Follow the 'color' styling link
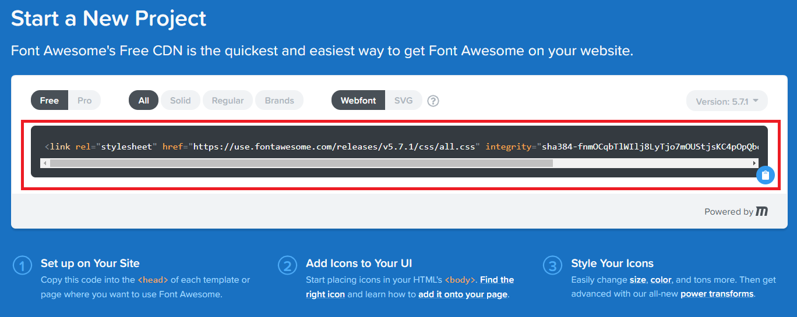 pyautogui.click(x=661, y=280)
